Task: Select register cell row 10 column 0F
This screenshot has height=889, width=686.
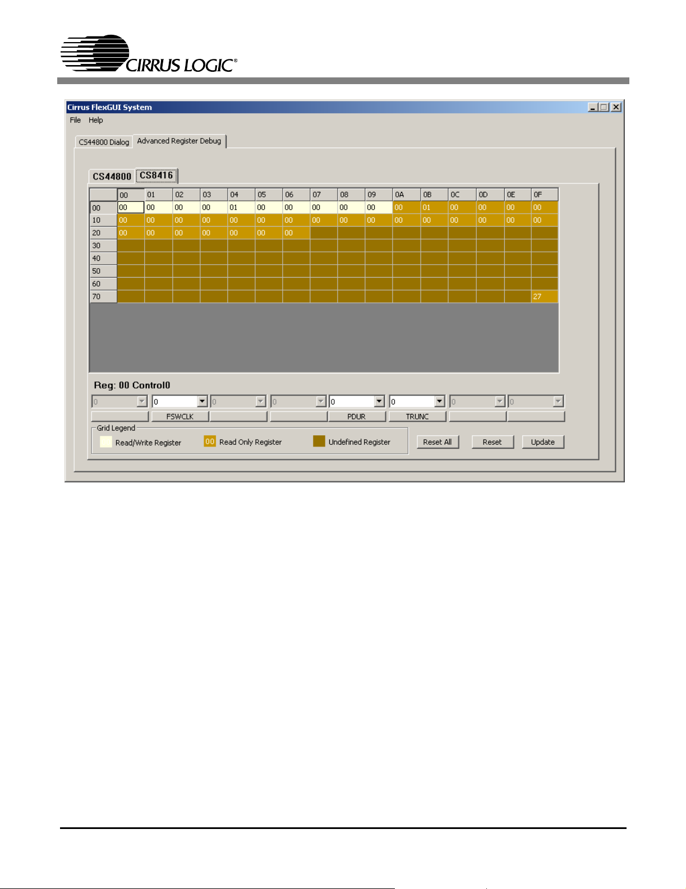Action: tap(545, 220)
